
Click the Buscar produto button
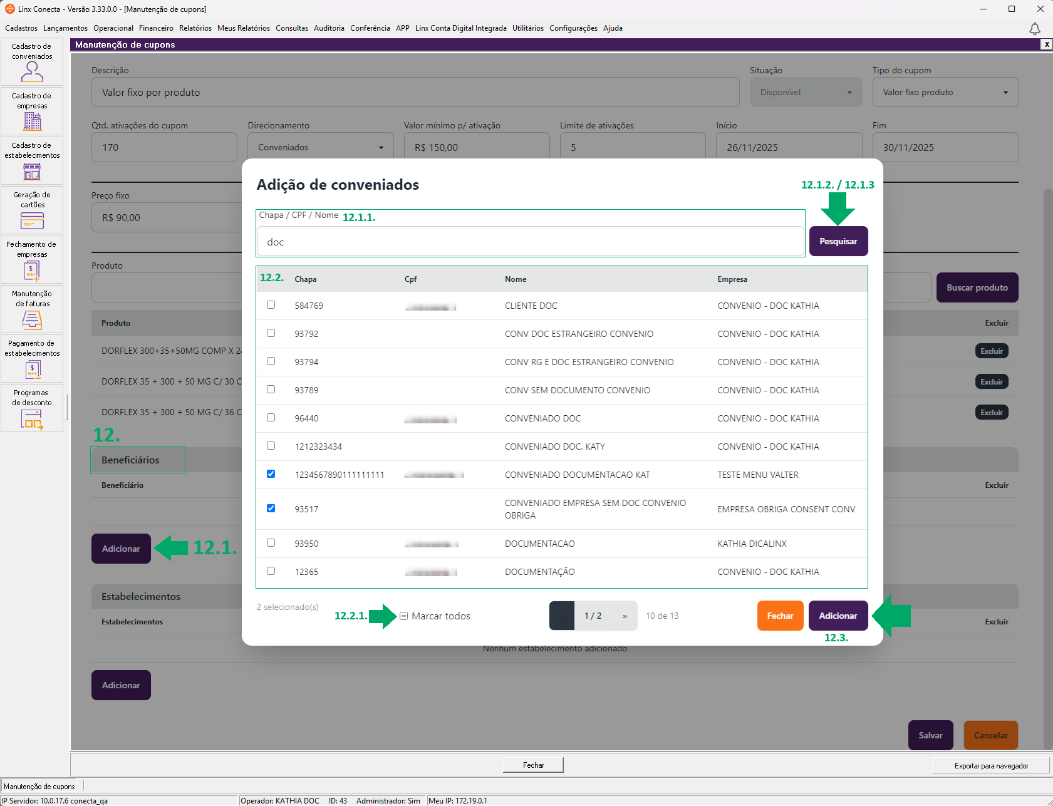click(x=977, y=287)
